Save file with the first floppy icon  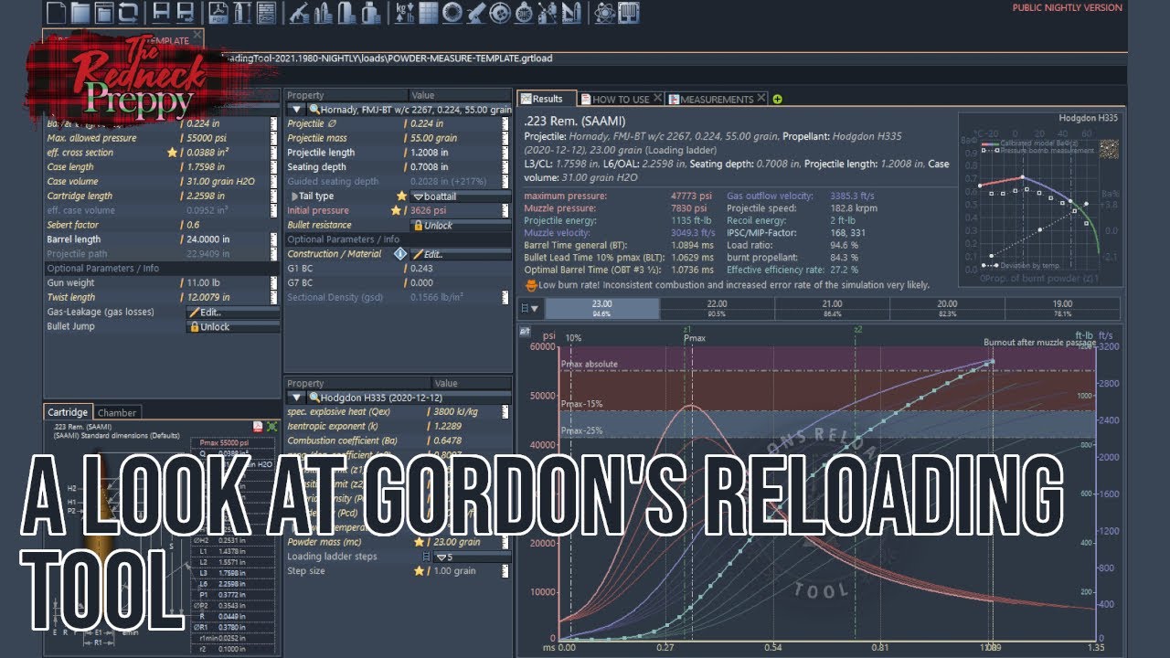point(161,12)
